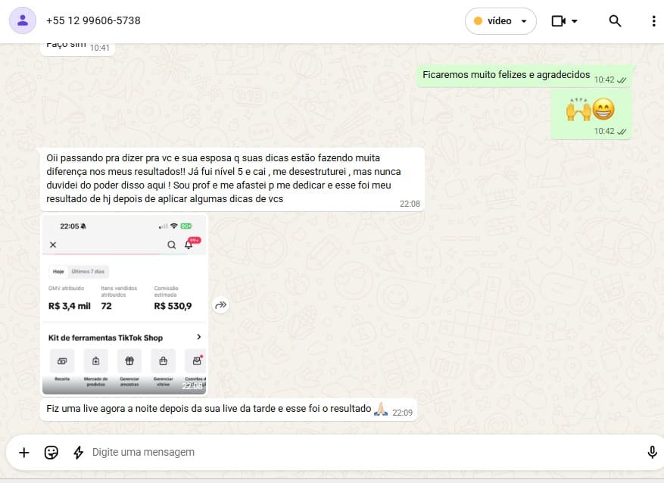Forward the TikTok Shop screenshot image
The width and height of the screenshot is (664, 483).
click(x=221, y=305)
